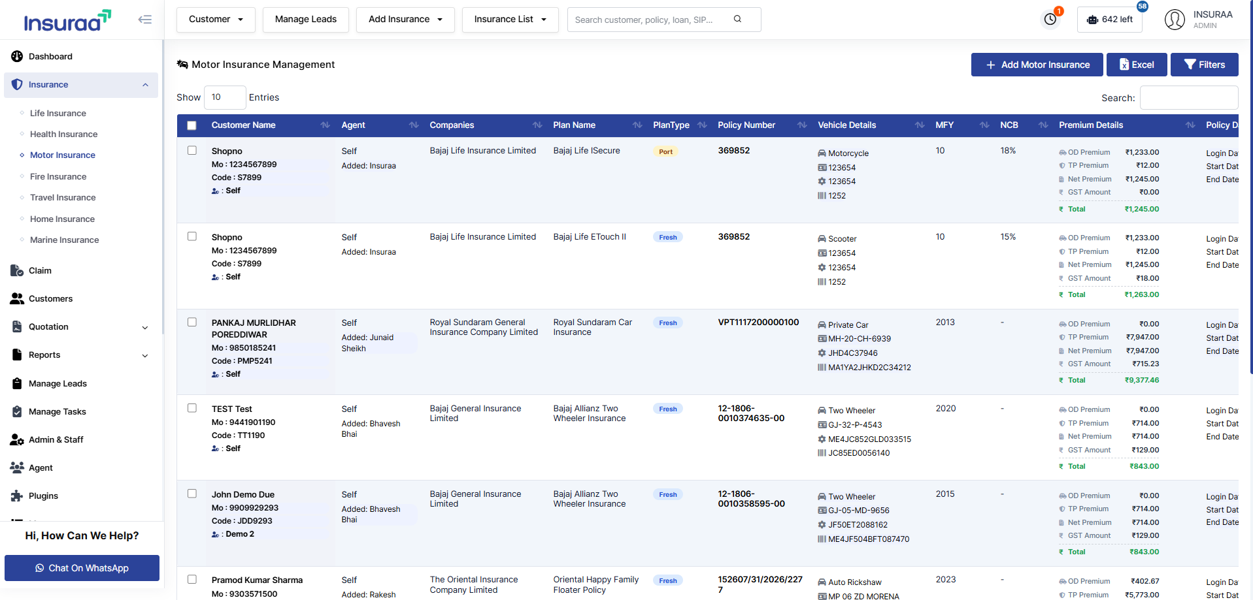Select Motor Insurance submenu item
This screenshot has height=600, width=1253.
[x=62, y=155]
